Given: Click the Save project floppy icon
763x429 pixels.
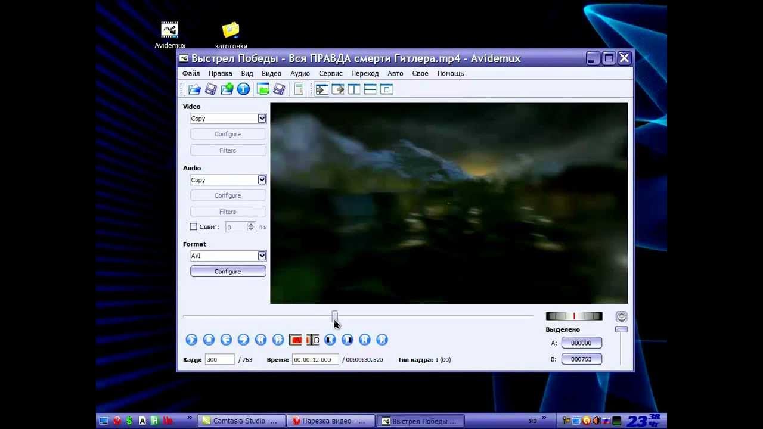Looking at the screenshot, I should click(x=279, y=89).
